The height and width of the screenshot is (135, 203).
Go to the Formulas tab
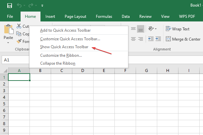tap(104, 17)
